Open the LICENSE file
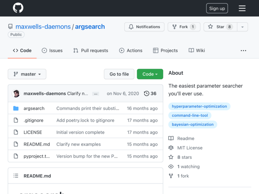 33,132
